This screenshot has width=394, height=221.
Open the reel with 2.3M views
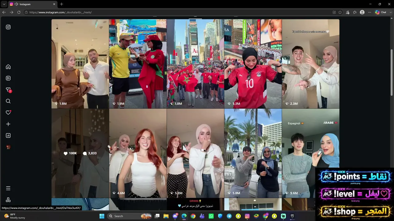point(311,64)
